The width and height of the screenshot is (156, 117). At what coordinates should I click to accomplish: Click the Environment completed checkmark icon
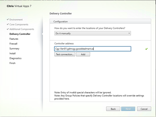pos(8,19)
